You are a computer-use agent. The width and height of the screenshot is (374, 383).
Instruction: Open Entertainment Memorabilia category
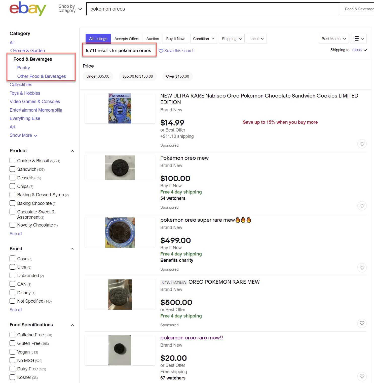(x=36, y=110)
